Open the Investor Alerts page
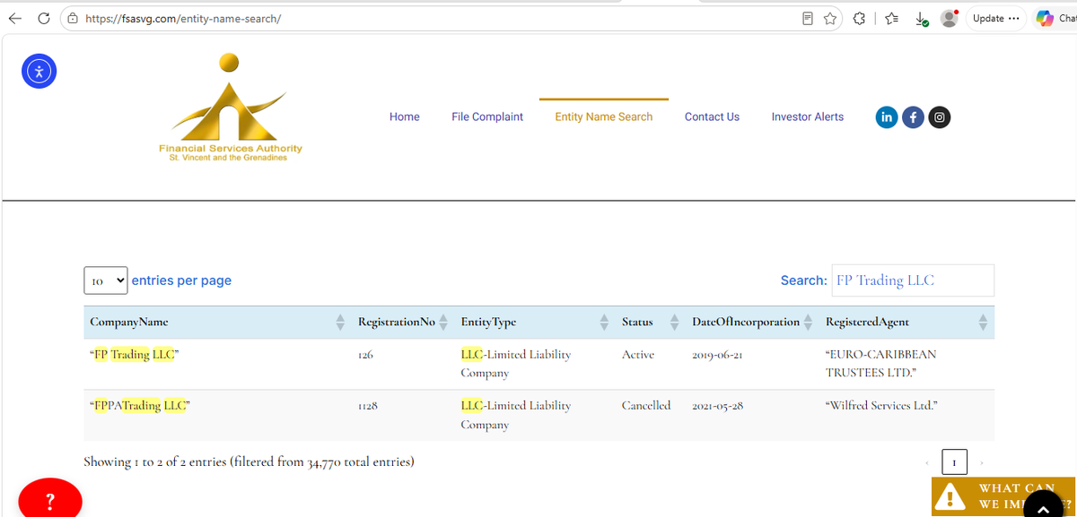The image size is (1077, 517). coord(808,116)
